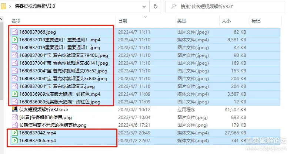Click the size value 31,502 KB

[x=236, y=110]
